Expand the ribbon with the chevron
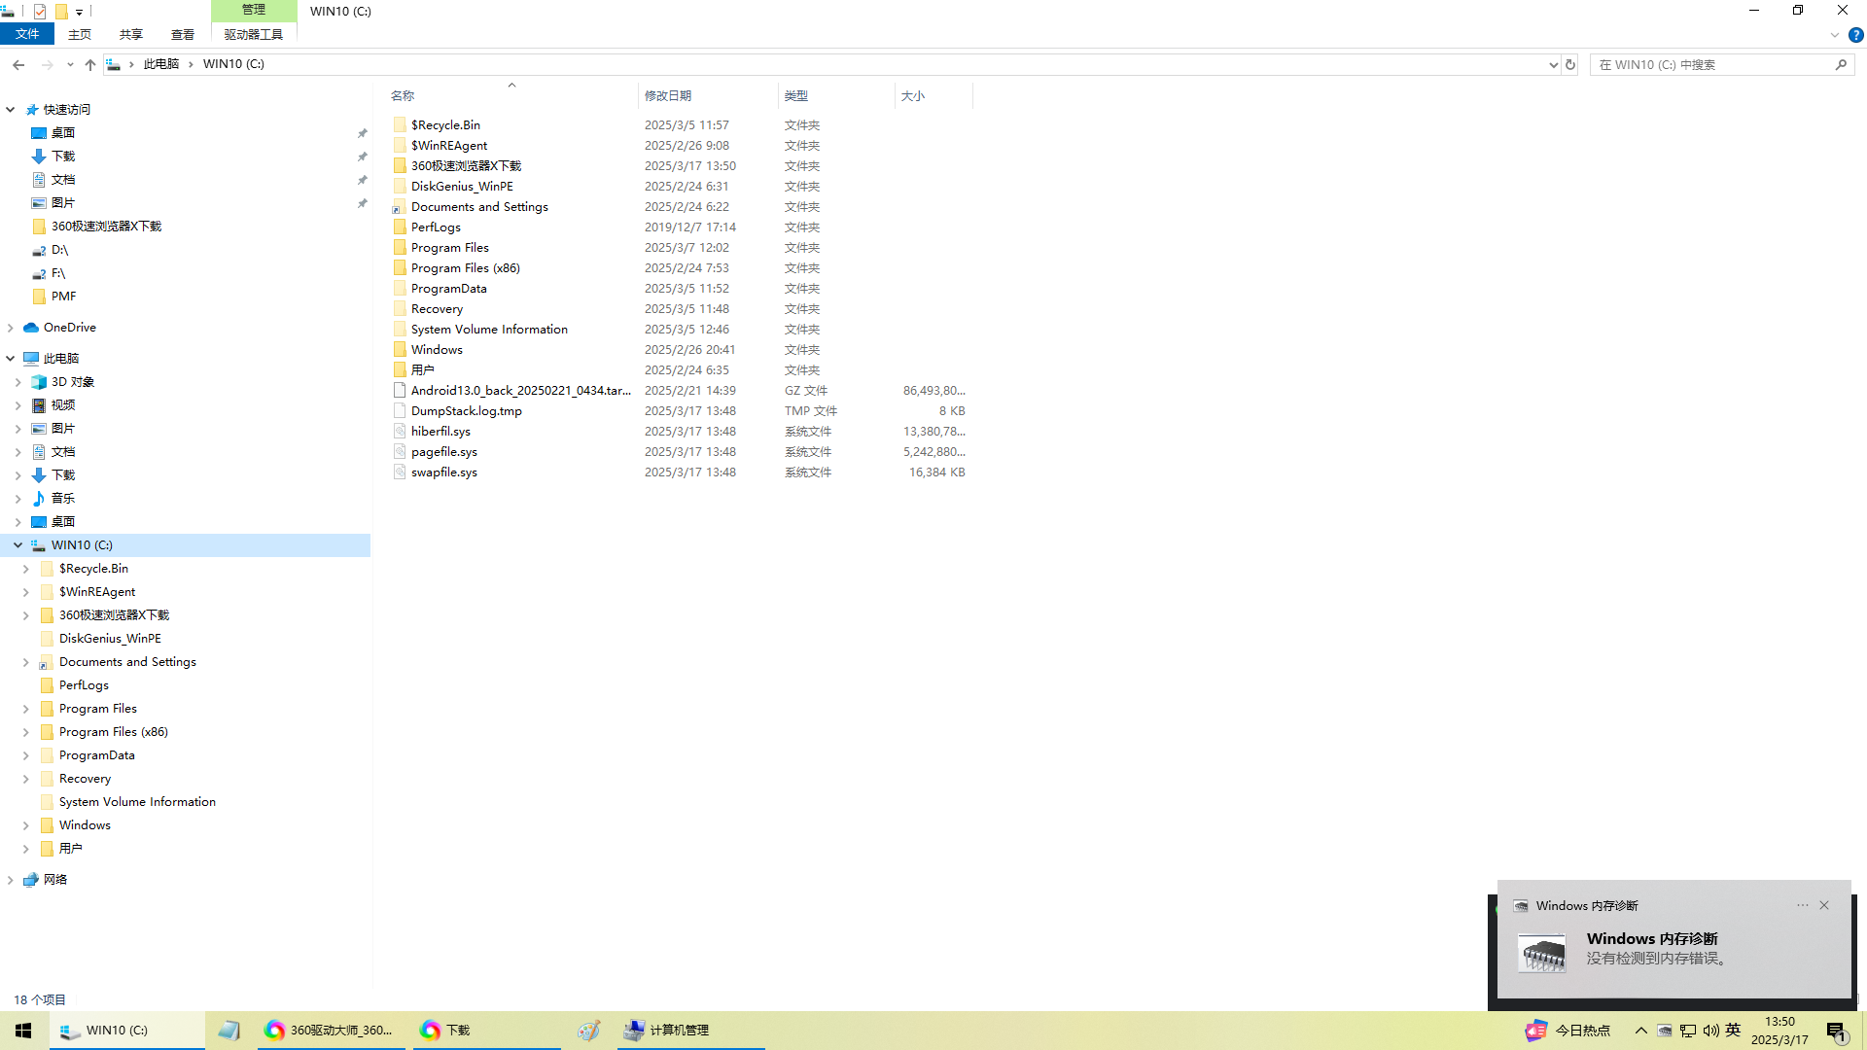The image size is (1867, 1050). coord(1834,35)
